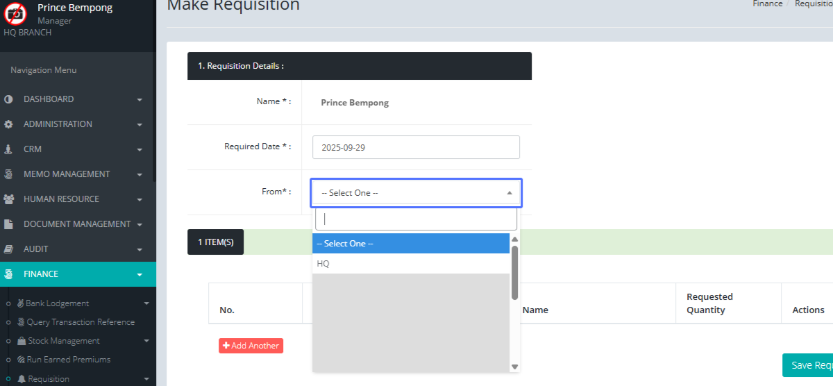Click the Dashboard sidebar icon
Viewport: 833px width, 386px height.
click(x=8, y=99)
